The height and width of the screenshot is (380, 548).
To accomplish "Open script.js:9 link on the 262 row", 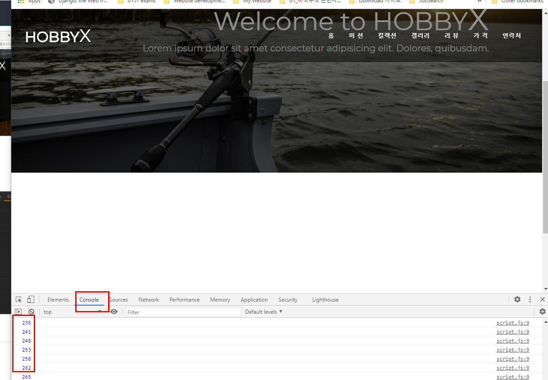I will [513, 368].
